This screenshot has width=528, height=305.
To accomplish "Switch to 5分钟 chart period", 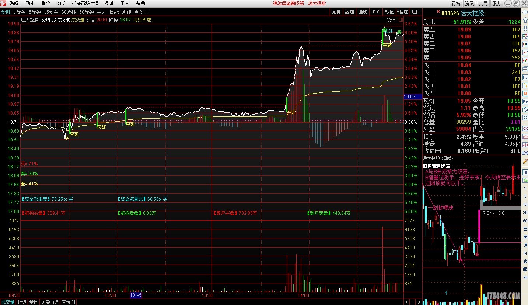I will click(35, 12).
